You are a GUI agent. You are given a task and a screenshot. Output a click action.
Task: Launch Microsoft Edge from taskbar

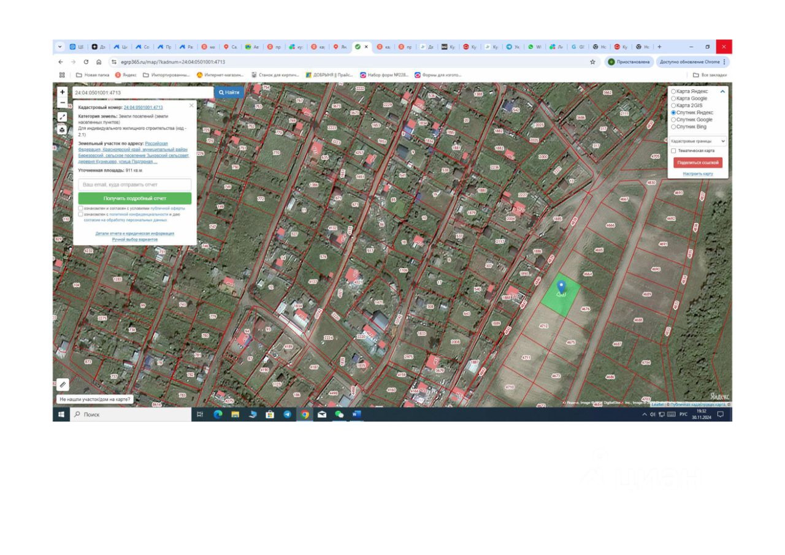coord(218,415)
